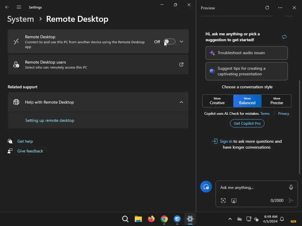Image resolution: width=302 pixels, height=226 pixels.
Task: Show hidden system tray icons
Action: point(230,219)
